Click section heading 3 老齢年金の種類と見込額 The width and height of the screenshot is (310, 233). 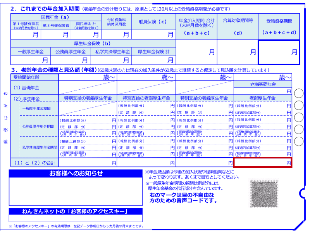(53, 70)
